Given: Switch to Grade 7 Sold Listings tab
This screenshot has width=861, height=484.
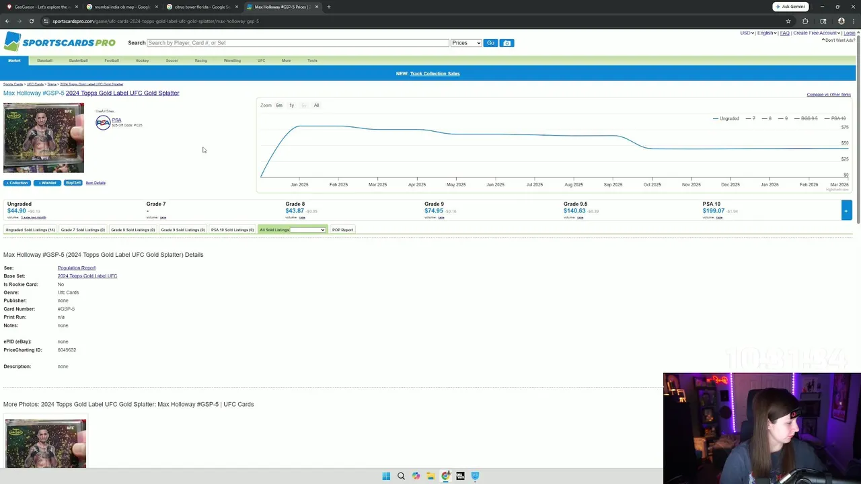Looking at the screenshot, I should pos(83,230).
